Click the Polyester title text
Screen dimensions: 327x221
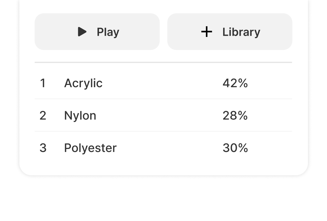[x=90, y=148]
